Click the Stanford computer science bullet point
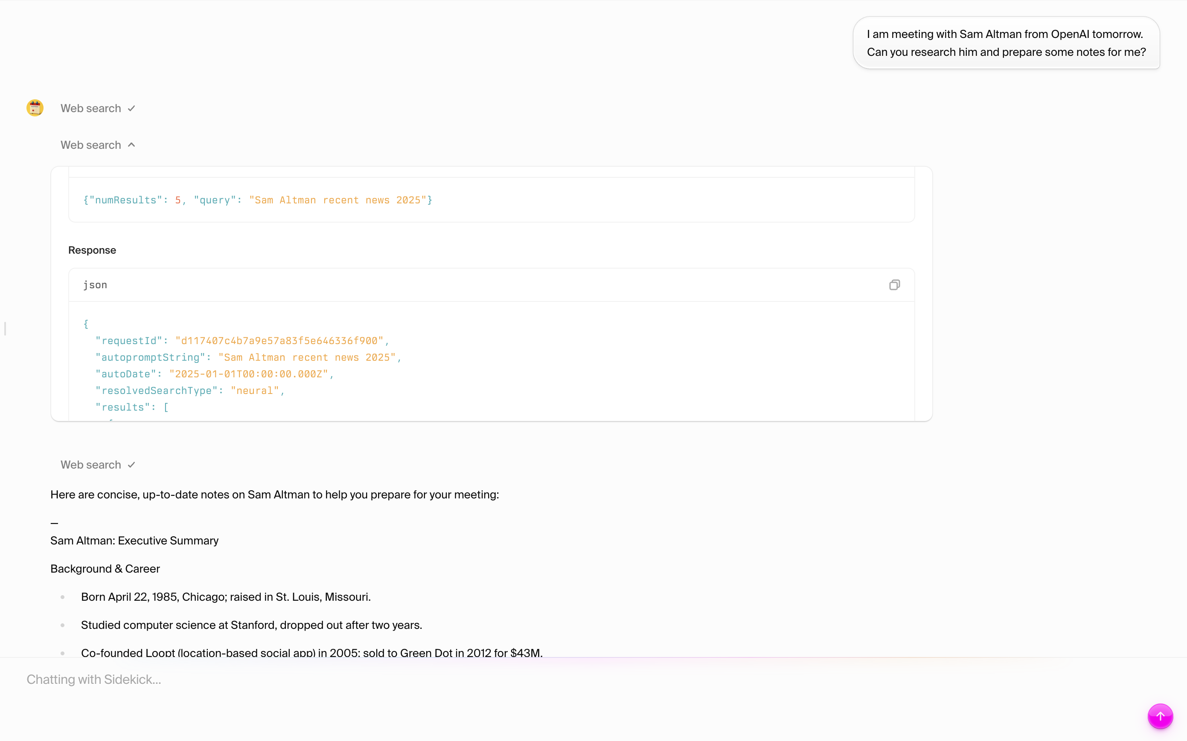 (251, 625)
